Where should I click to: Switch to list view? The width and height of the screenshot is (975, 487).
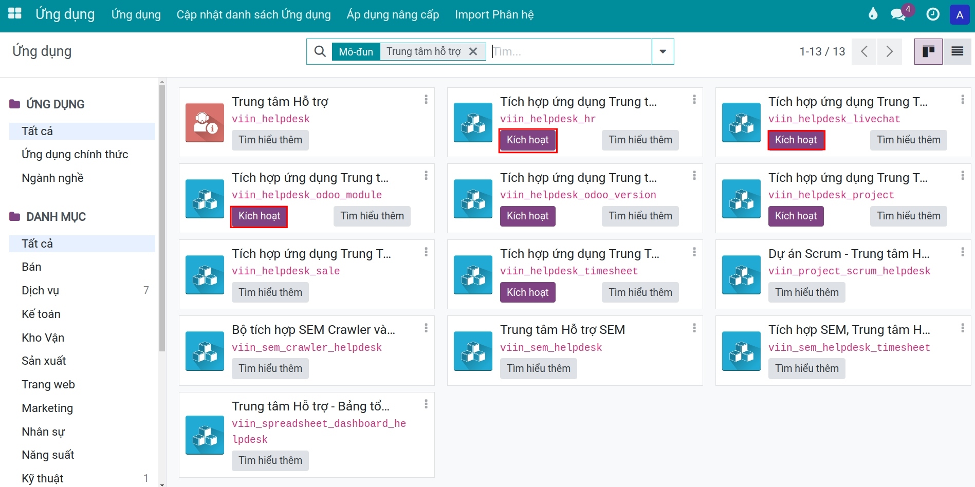click(x=957, y=51)
